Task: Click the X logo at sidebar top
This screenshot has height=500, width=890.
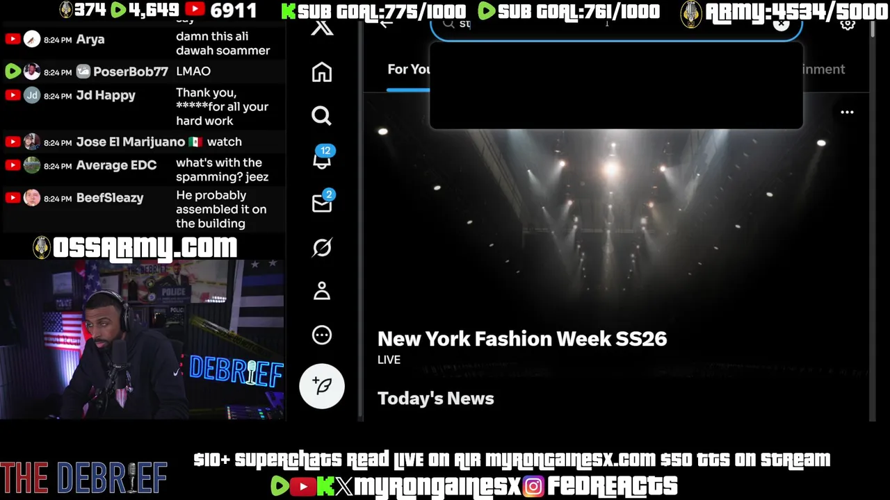Action: pyautogui.click(x=322, y=28)
